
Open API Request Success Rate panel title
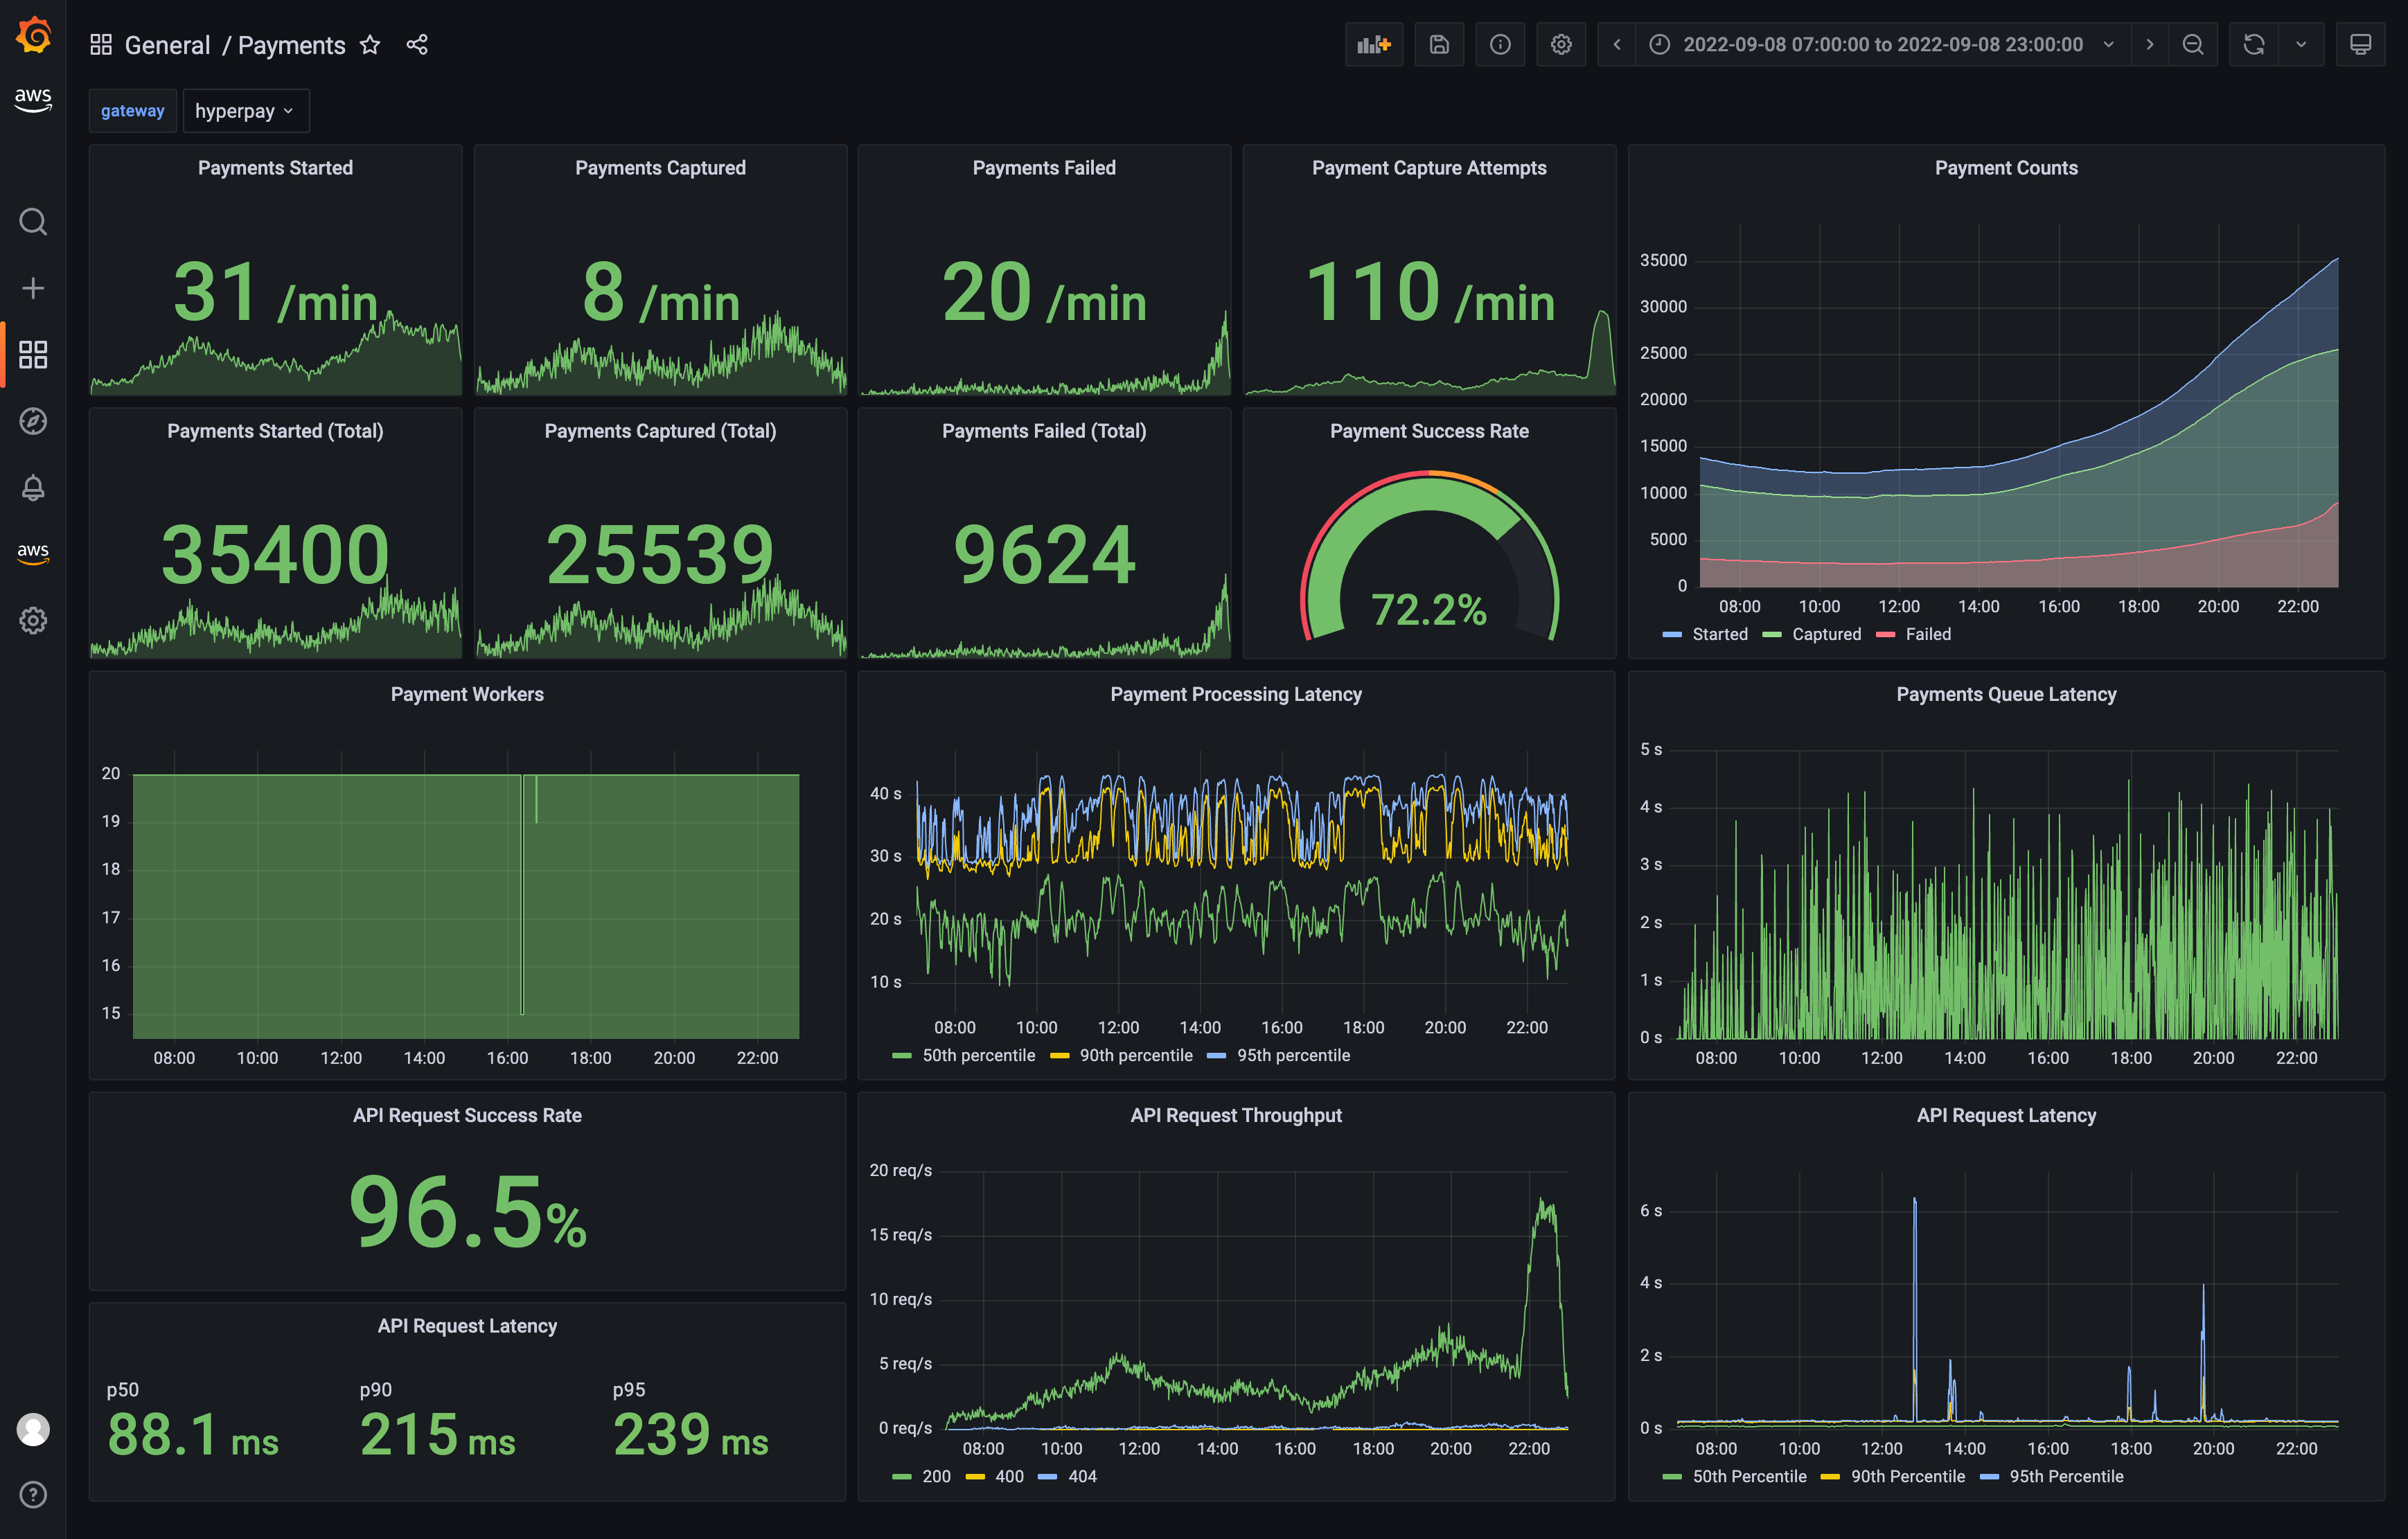click(467, 1115)
